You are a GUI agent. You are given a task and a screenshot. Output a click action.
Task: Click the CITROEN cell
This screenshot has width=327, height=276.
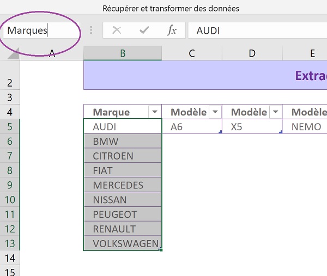pyautogui.click(x=123, y=156)
